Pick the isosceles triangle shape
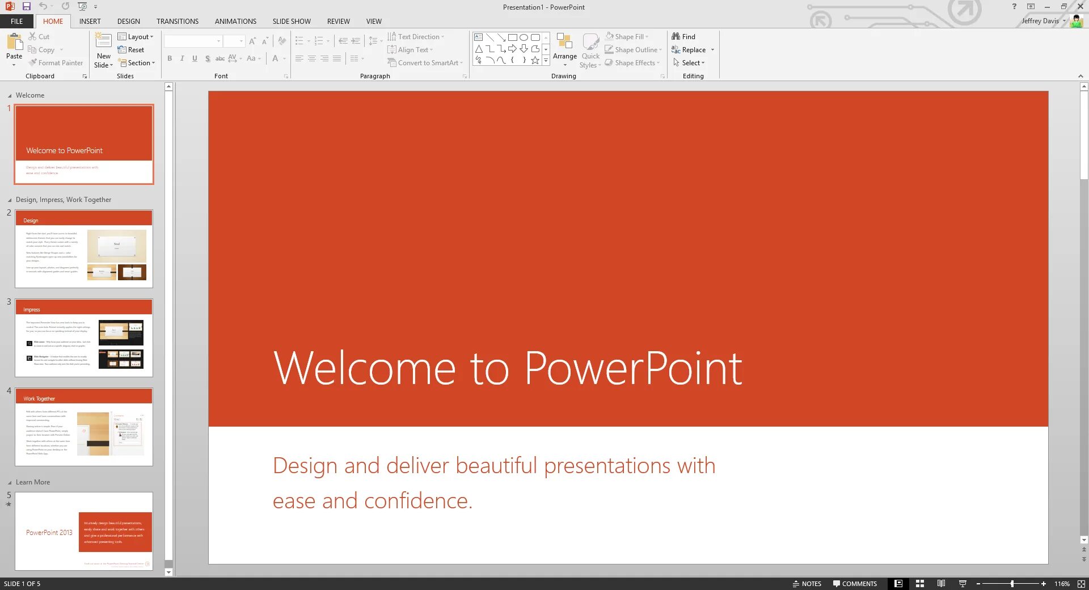The image size is (1089, 590). (x=479, y=49)
